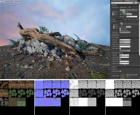
Task: Open the Element 0 material asset dropdown
Action: [x=132, y=10]
